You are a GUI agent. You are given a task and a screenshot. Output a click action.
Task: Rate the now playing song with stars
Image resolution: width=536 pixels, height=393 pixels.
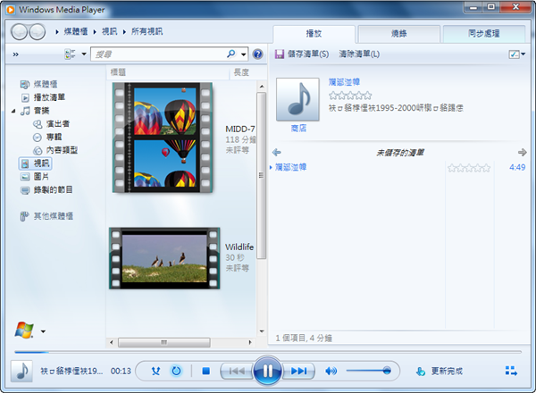[x=350, y=96]
